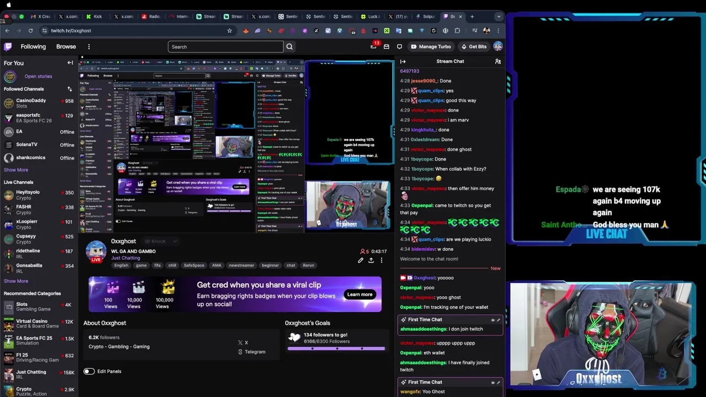Screen dimensions: 706x397
Task: Open the Knock dropdown next to Oxxghost
Action: [x=161, y=241]
